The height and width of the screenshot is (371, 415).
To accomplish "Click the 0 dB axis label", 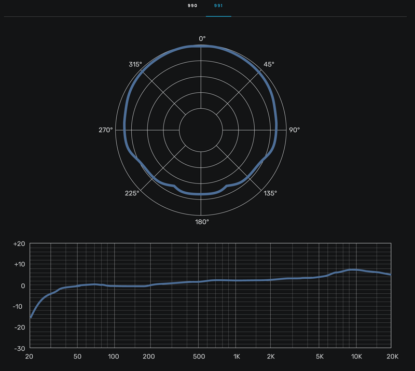I will 22,286.
